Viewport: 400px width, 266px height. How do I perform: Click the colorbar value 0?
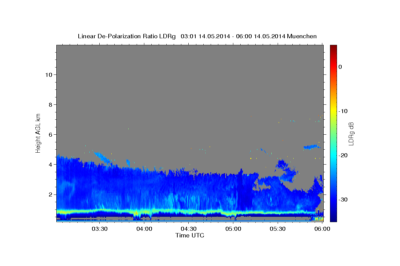[x=340, y=67]
